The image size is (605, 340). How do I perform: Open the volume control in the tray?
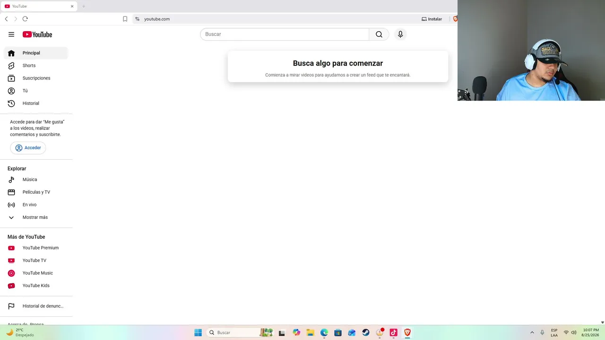(574, 332)
